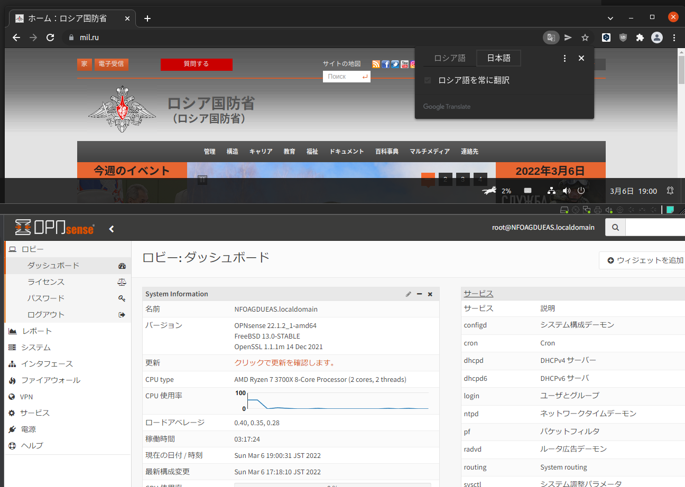Open the Chrome profile avatar

[x=657, y=38]
